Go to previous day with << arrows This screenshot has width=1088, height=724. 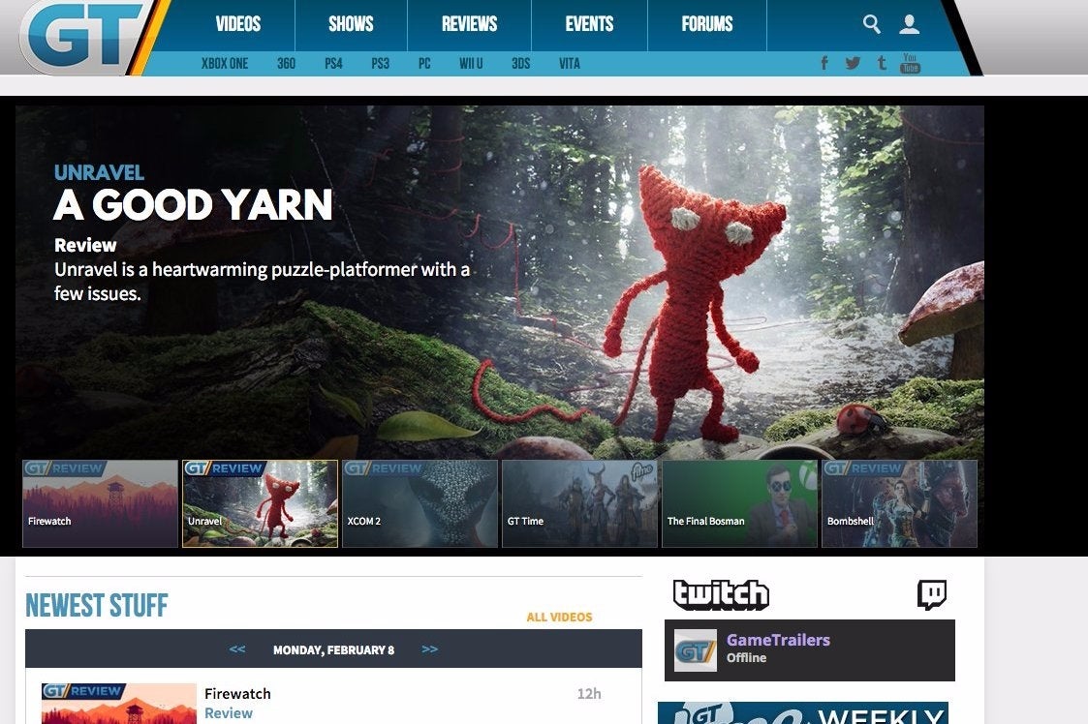pyautogui.click(x=237, y=649)
